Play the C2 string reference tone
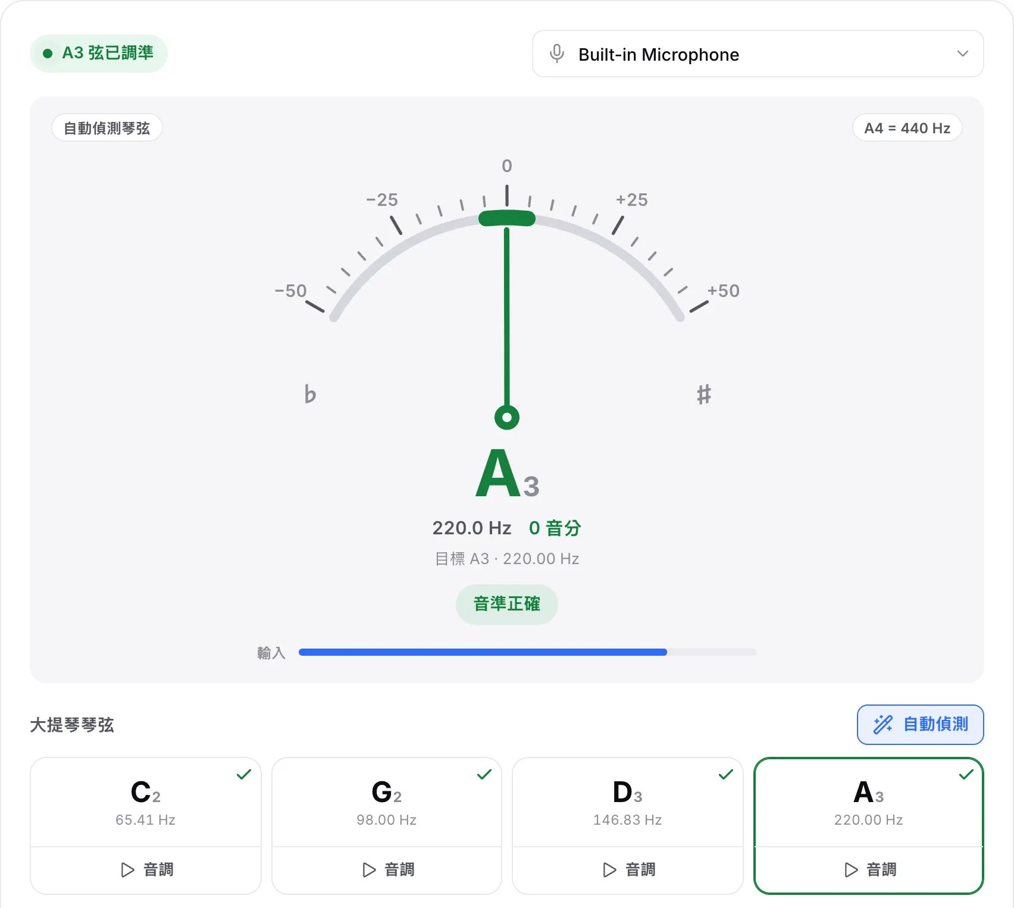 (146, 870)
